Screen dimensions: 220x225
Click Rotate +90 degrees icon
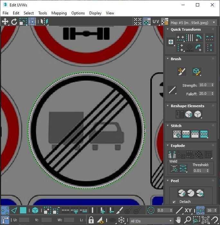click(x=199, y=47)
